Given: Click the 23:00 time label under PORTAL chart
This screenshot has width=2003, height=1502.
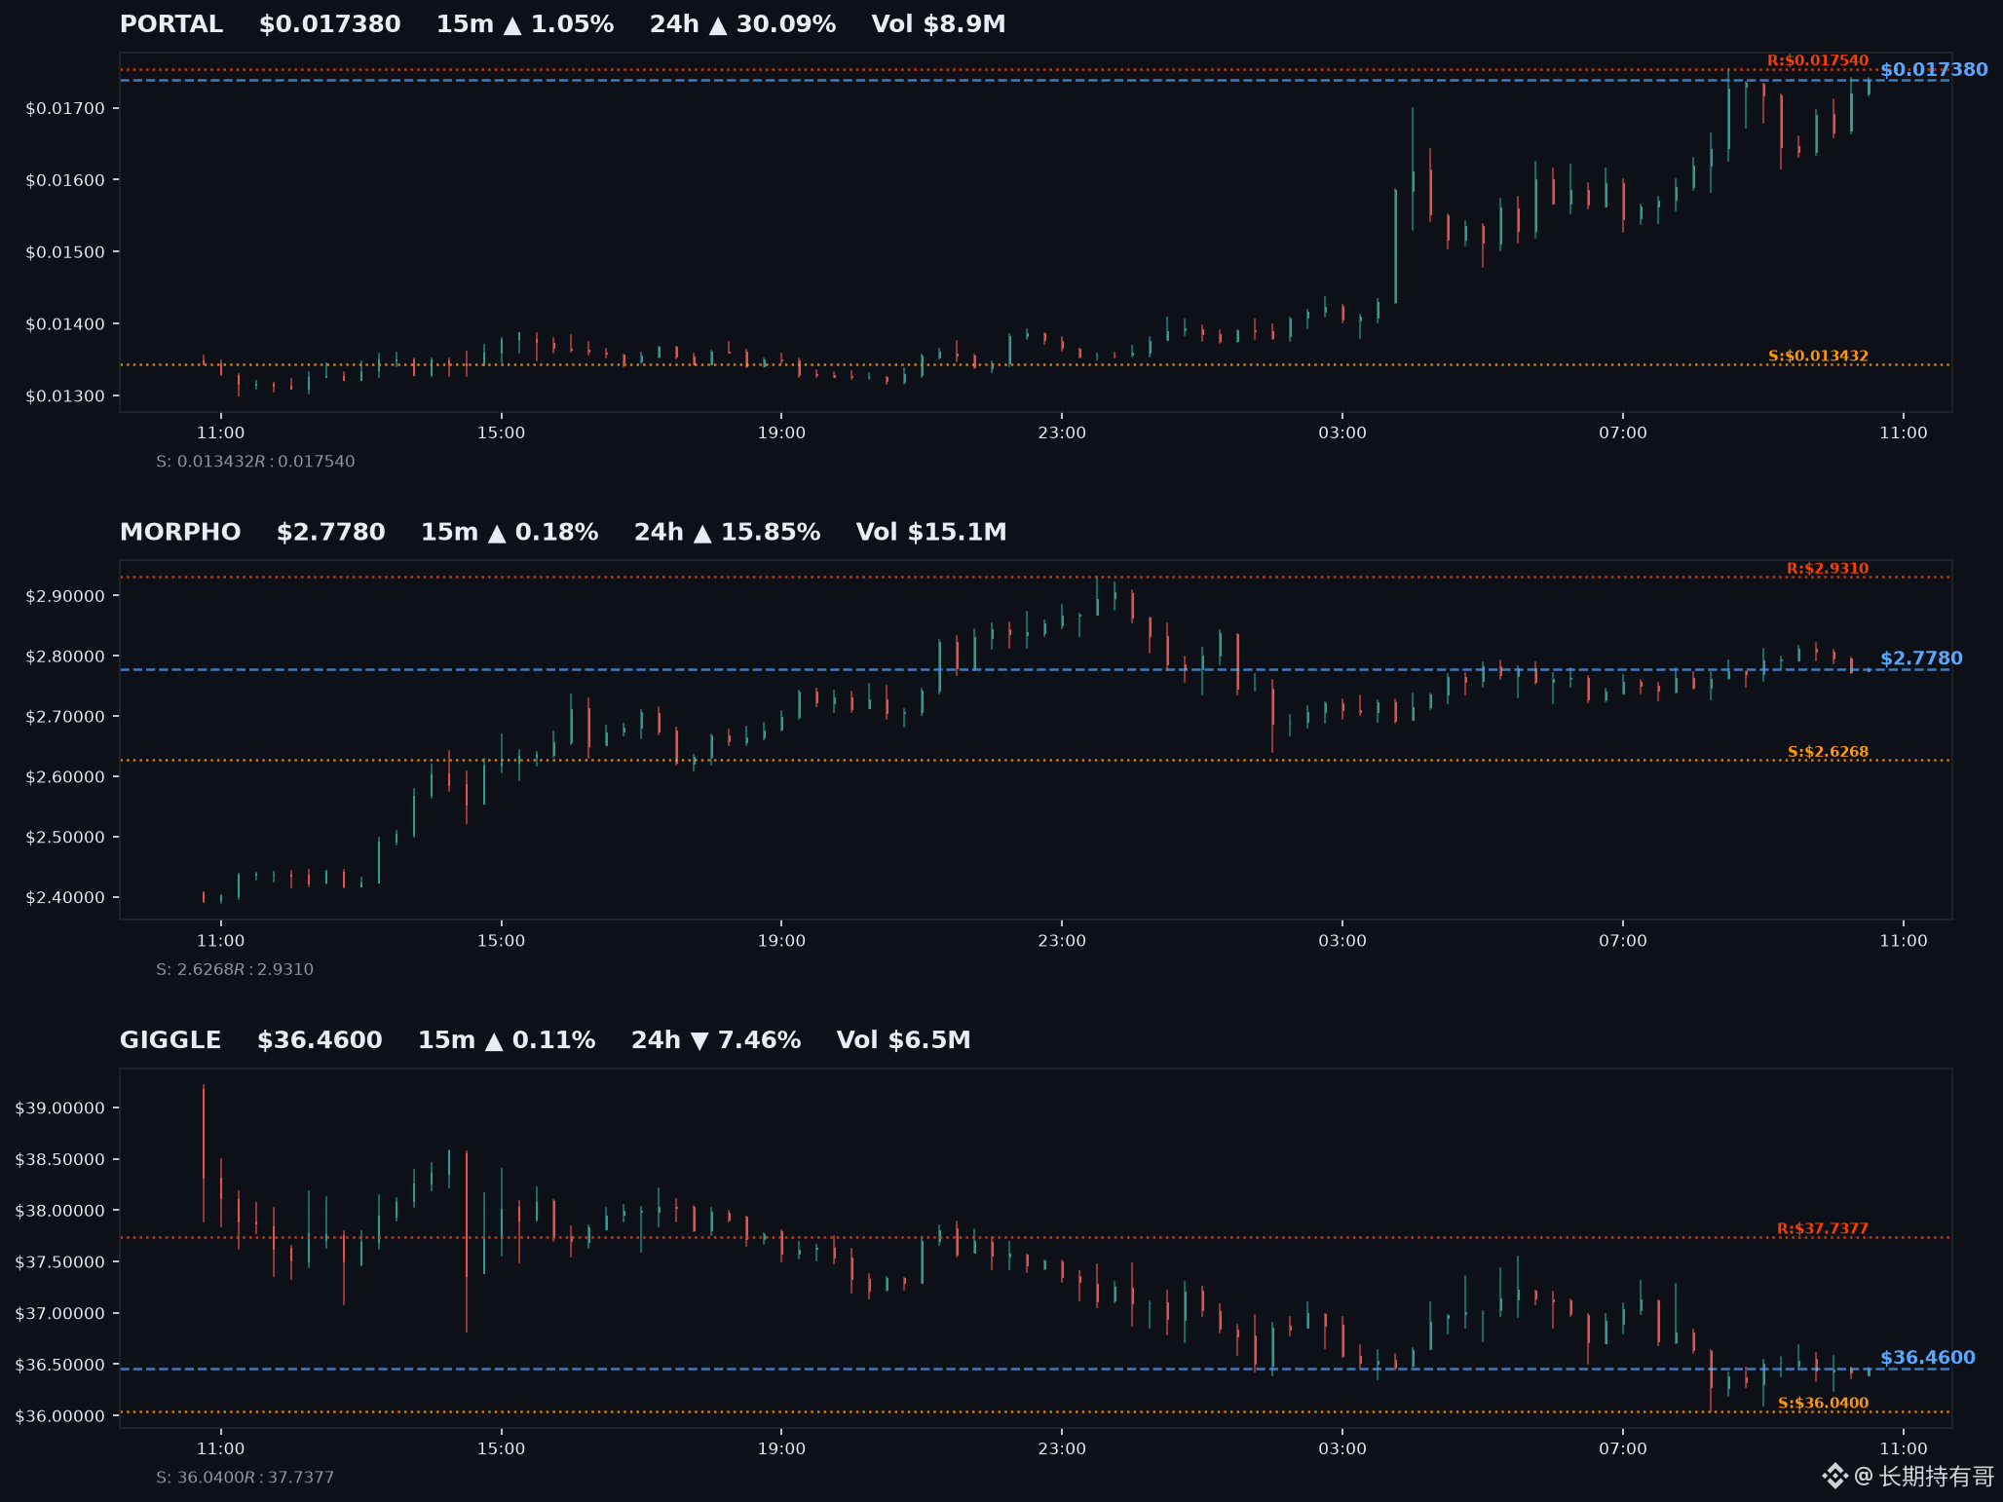Looking at the screenshot, I should (1062, 432).
